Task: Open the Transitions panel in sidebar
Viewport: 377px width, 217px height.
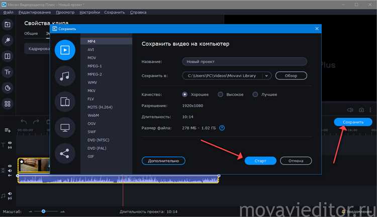Action: [x=8, y=56]
